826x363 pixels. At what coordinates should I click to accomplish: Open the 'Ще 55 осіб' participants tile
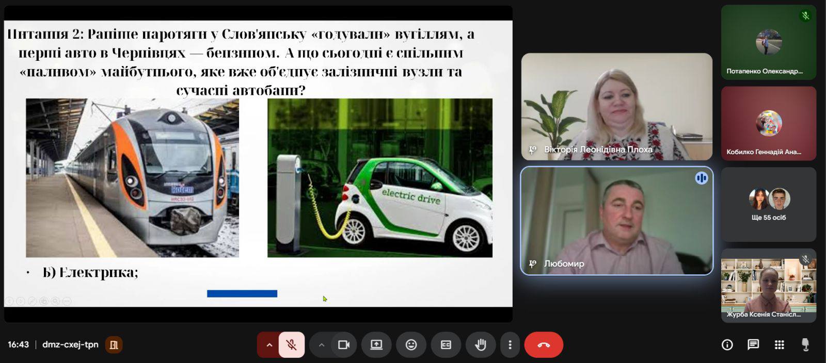click(x=768, y=205)
